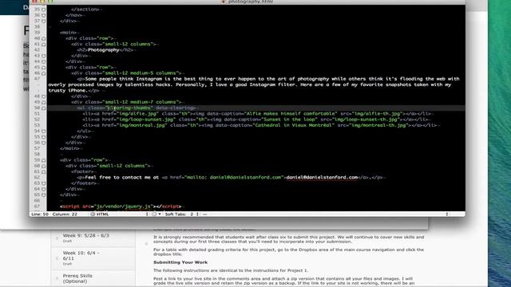Fold the footer row div at line 59
This screenshot has height=287, width=511.
tap(43, 160)
